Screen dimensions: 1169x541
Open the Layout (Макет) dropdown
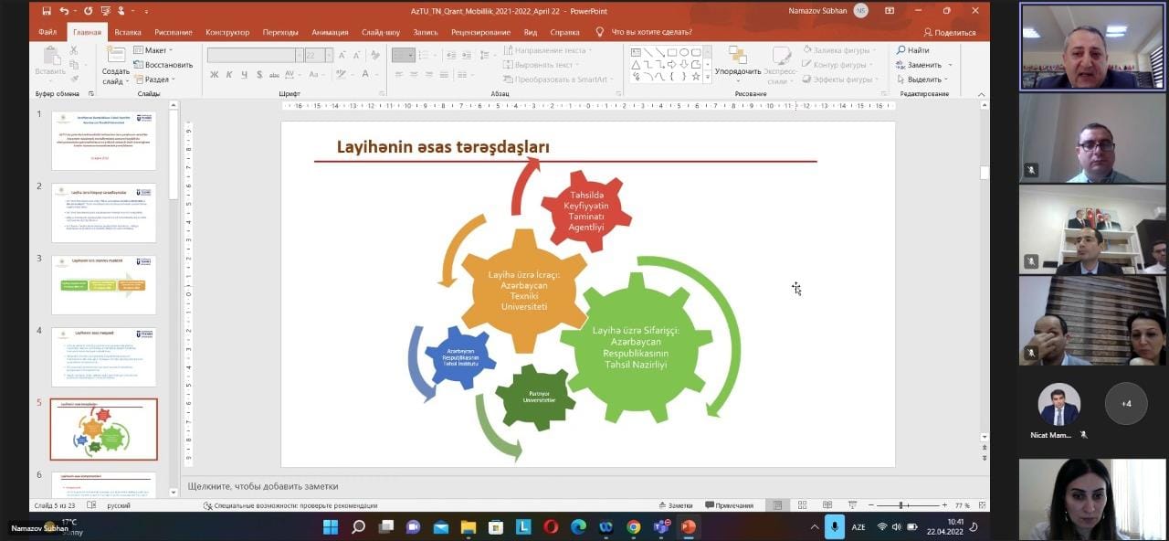click(x=153, y=50)
